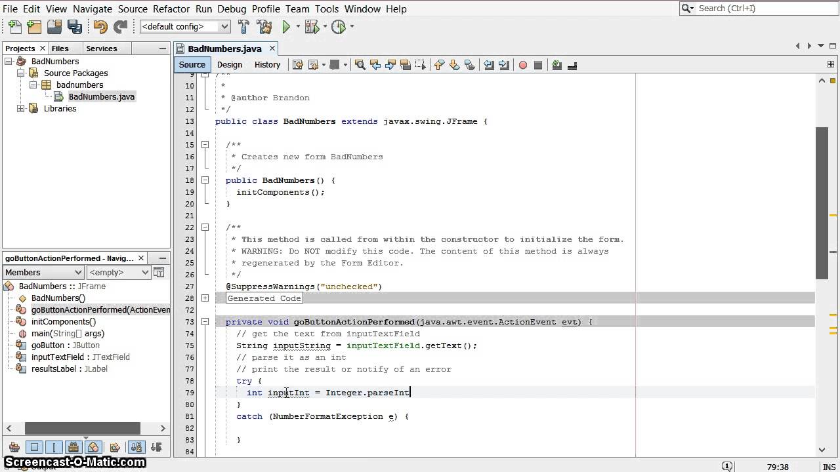This screenshot has width=840, height=472.
Task: Switch to History view
Action: point(267,64)
